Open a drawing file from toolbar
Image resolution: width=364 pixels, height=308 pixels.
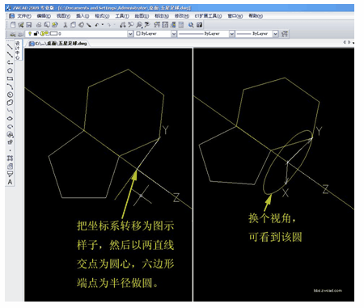click(x=20, y=25)
